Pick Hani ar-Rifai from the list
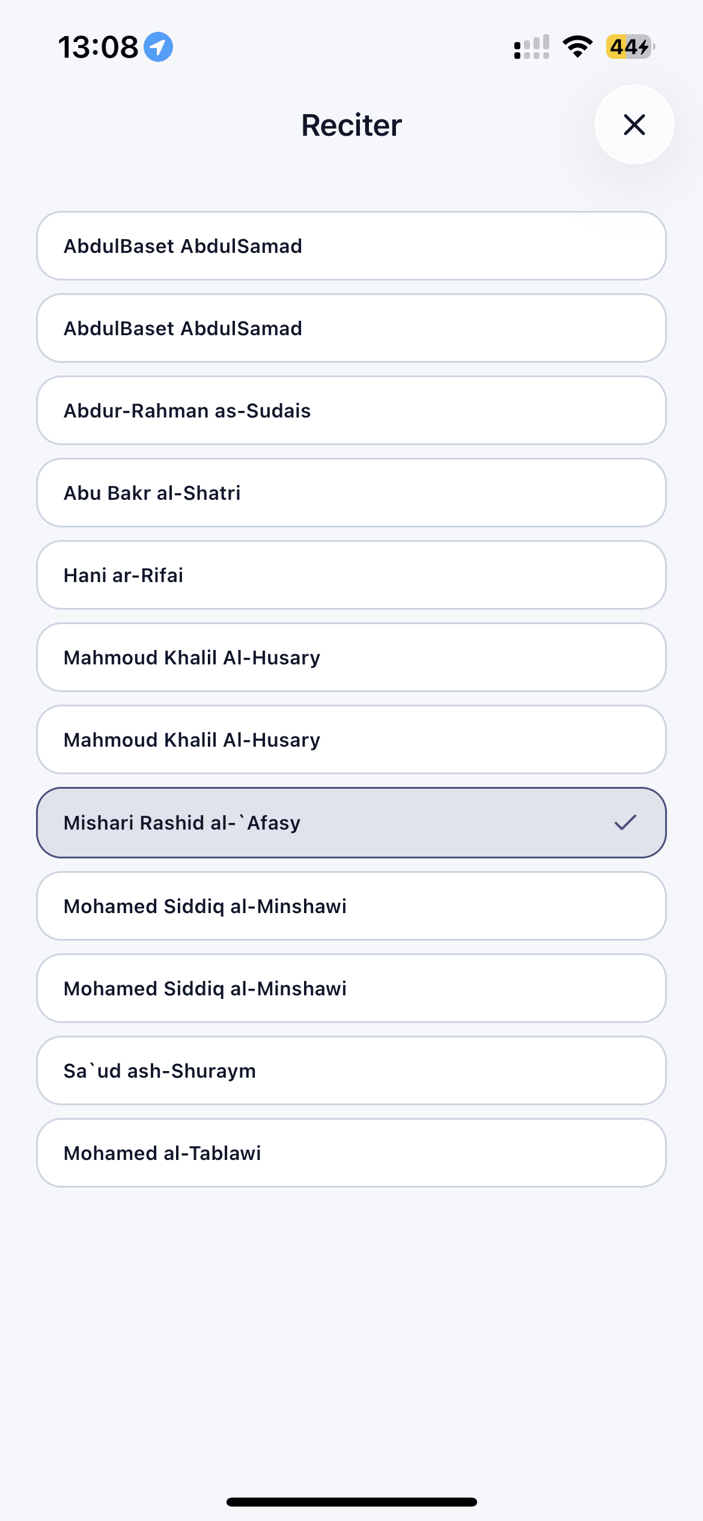 click(x=351, y=575)
